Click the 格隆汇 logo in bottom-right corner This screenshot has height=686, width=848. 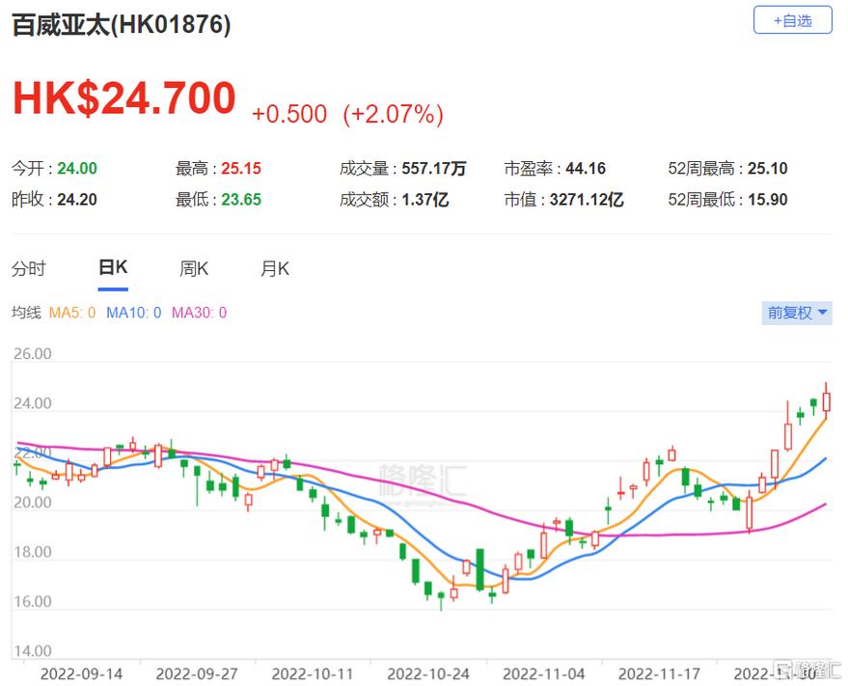[808, 669]
